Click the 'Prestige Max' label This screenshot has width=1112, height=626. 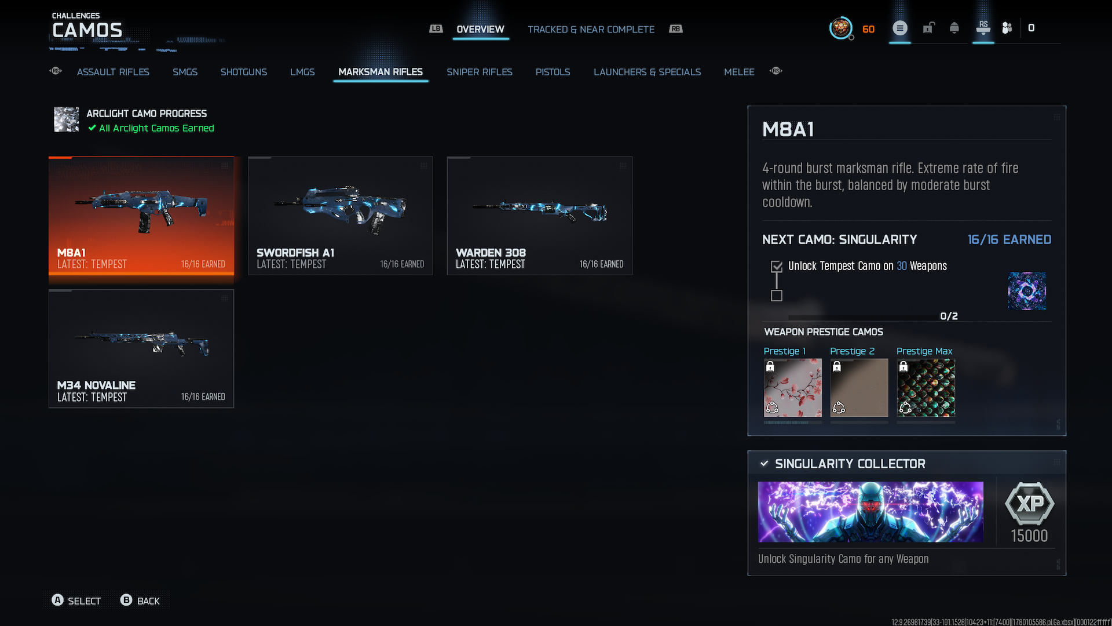[x=924, y=351]
